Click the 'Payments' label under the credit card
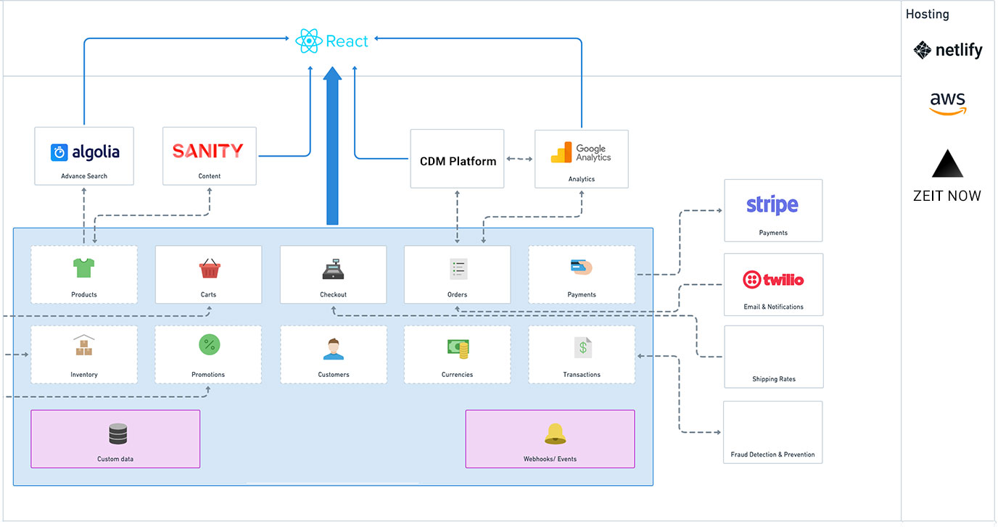This screenshot has height=527, width=998. click(x=582, y=295)
